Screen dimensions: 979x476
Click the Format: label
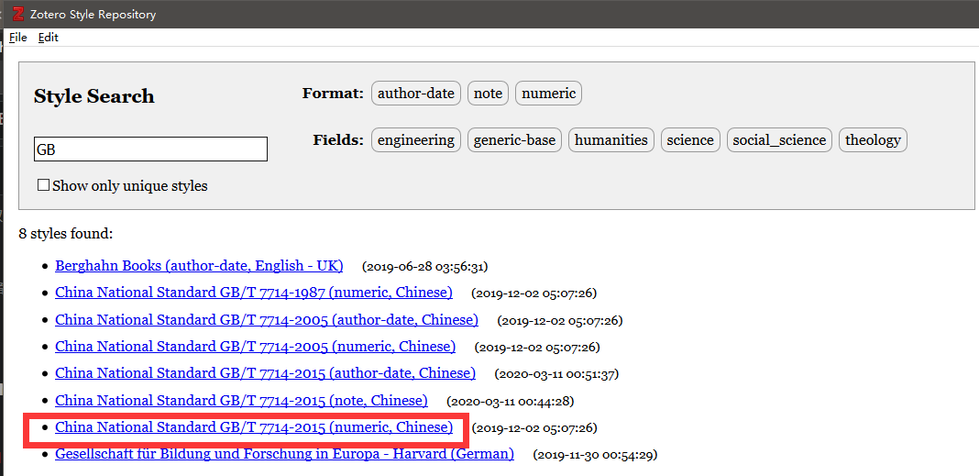pos(333,94)
